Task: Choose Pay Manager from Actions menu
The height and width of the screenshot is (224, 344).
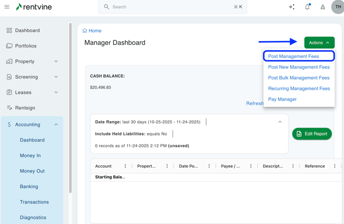Action: point(282,99)
